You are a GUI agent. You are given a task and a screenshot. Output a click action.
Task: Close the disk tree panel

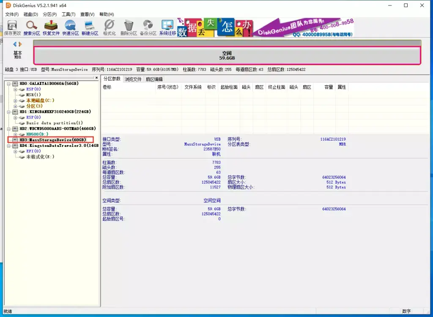pos(96,78)
